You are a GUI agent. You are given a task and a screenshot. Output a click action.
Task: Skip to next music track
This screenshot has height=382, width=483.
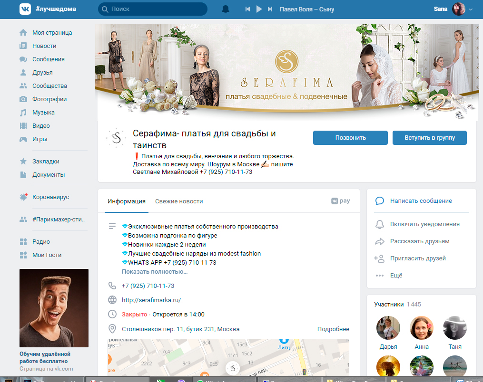click(270, 9)
